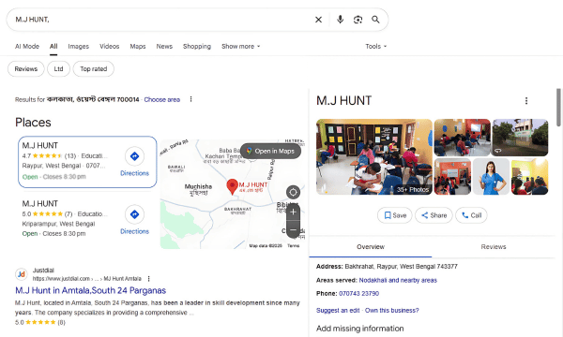The height and width of the screenshot is (337, 563).
Task: Center map on my location
Action: [x=293, y=192]
